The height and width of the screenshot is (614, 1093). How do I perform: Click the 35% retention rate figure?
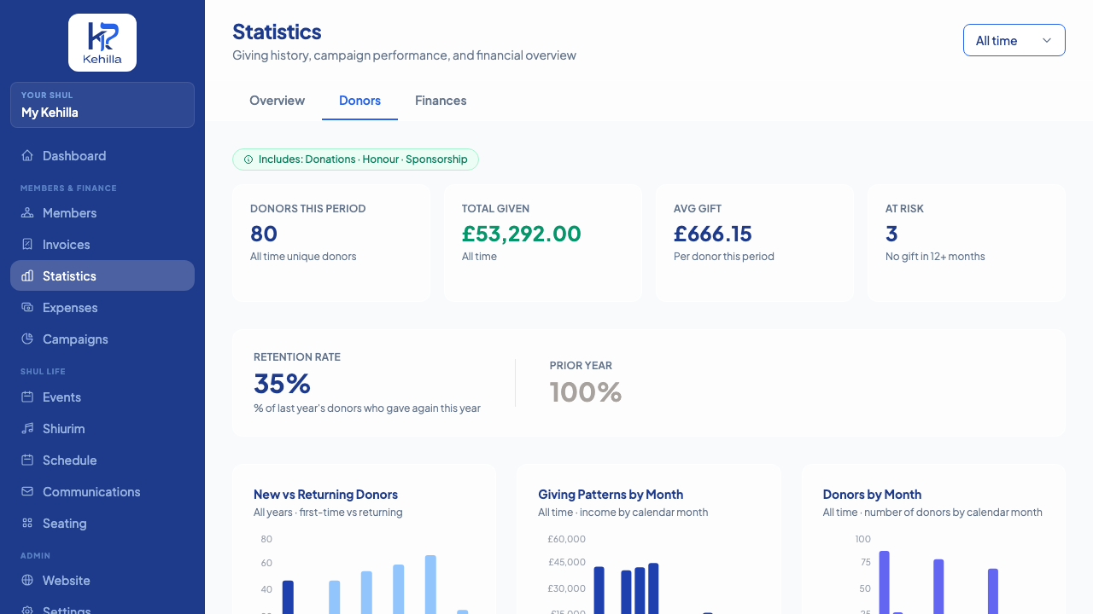[282, 384]
